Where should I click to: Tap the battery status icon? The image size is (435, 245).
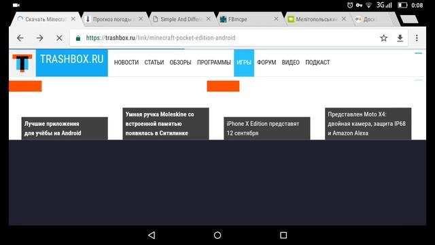[x=402, y=5]
